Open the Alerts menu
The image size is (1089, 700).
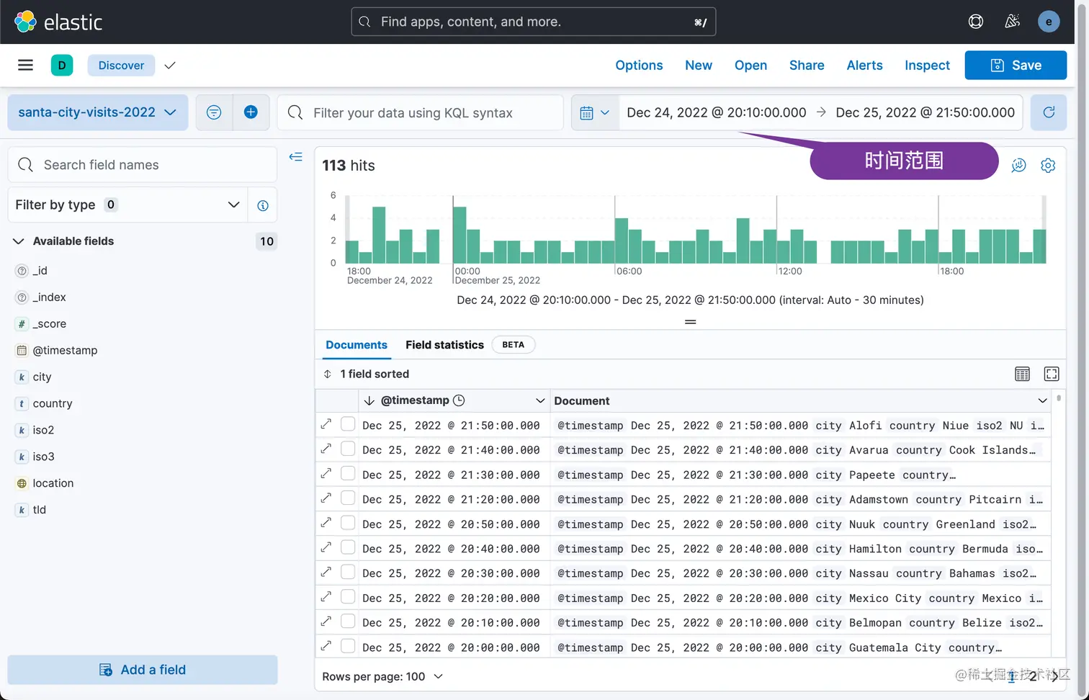click(864, 66)
